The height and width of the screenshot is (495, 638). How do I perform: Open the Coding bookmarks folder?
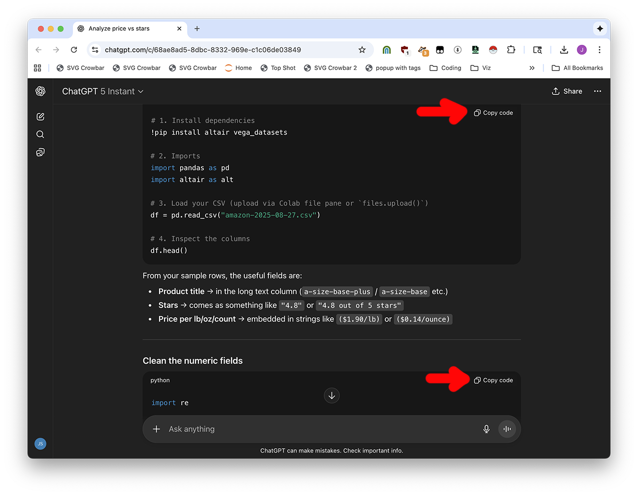point(445,68)
